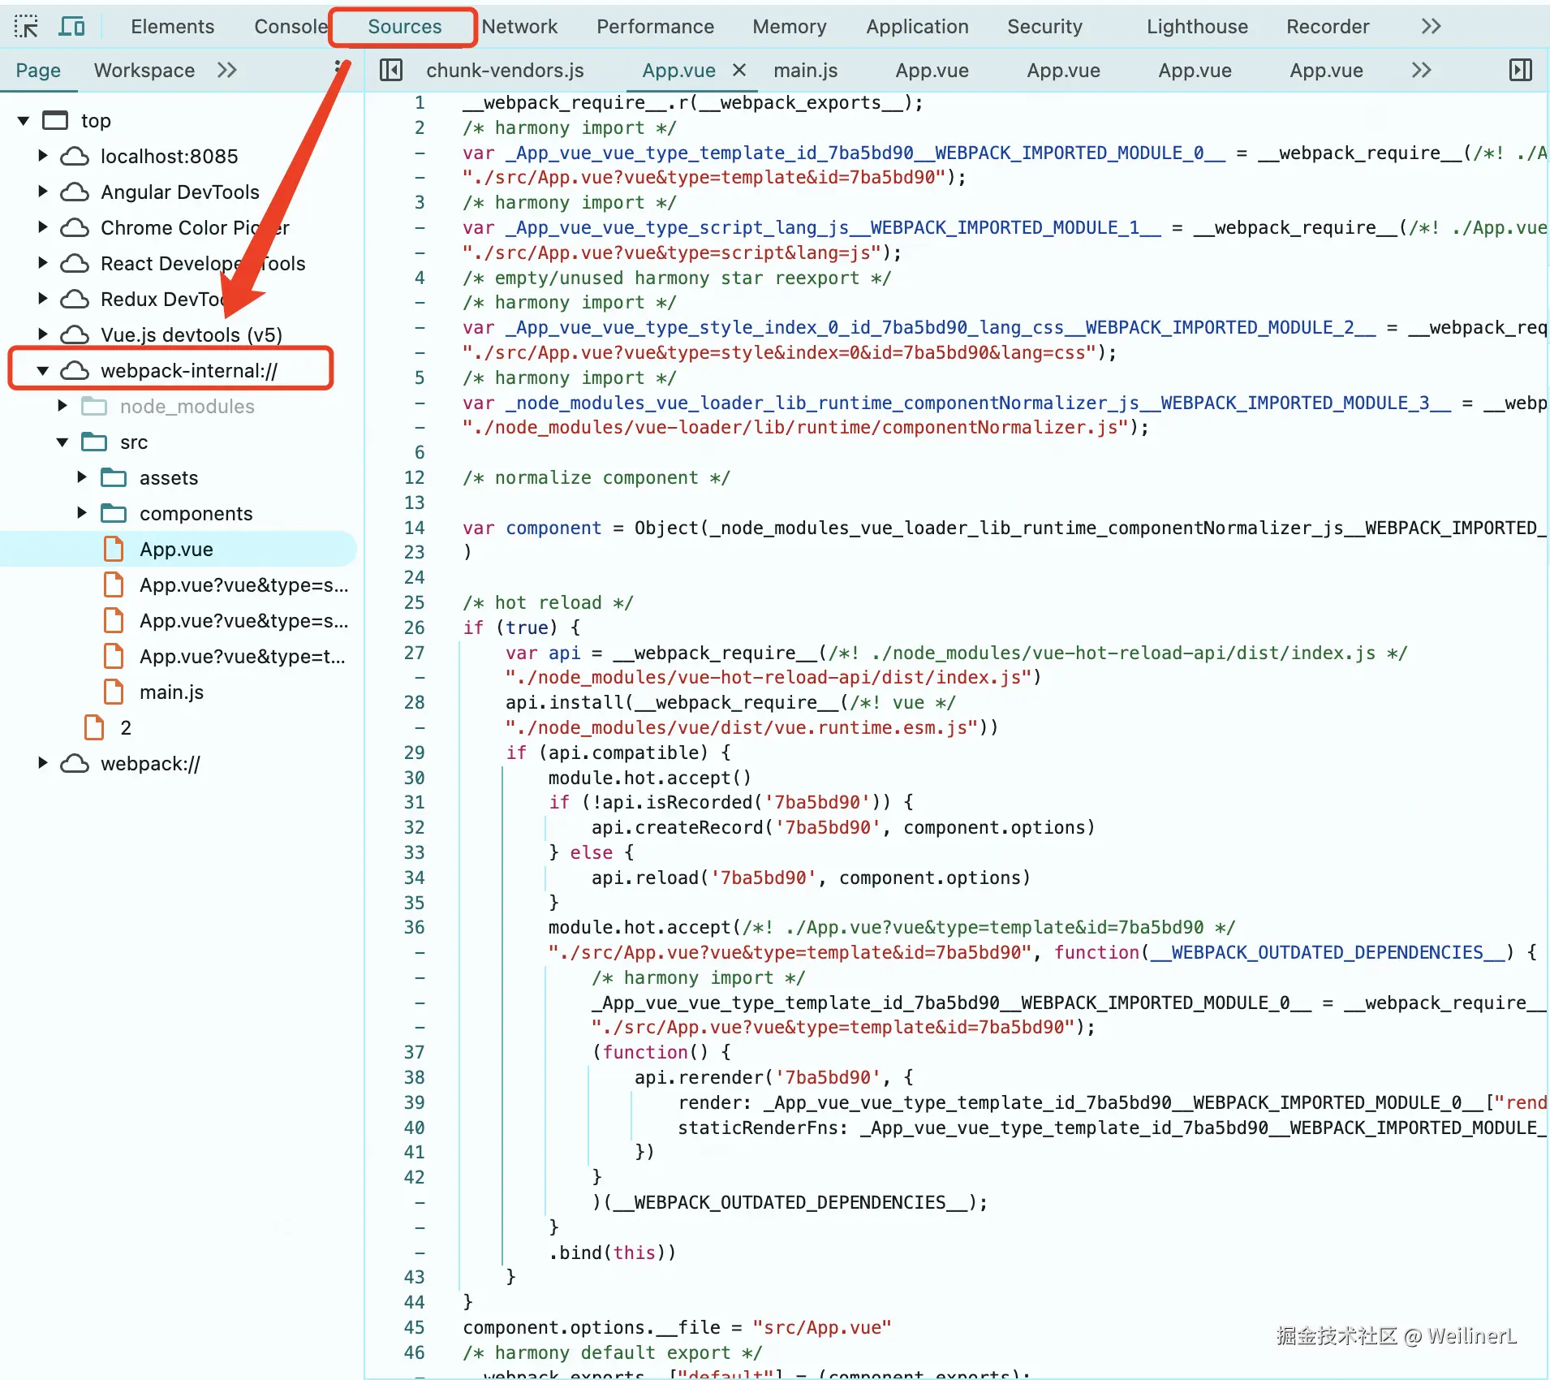Click the assets folder icon
1550x1380 pixels.
114,477
